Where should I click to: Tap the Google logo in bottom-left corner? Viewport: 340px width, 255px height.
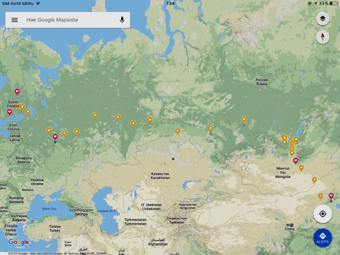pyautogui.click(x=18, y=242)
